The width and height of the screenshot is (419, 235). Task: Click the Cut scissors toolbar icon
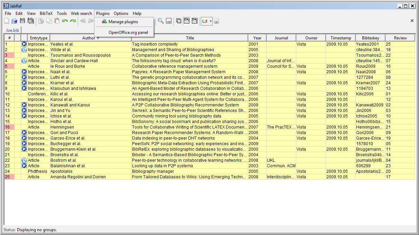click(x=41, y=21)
